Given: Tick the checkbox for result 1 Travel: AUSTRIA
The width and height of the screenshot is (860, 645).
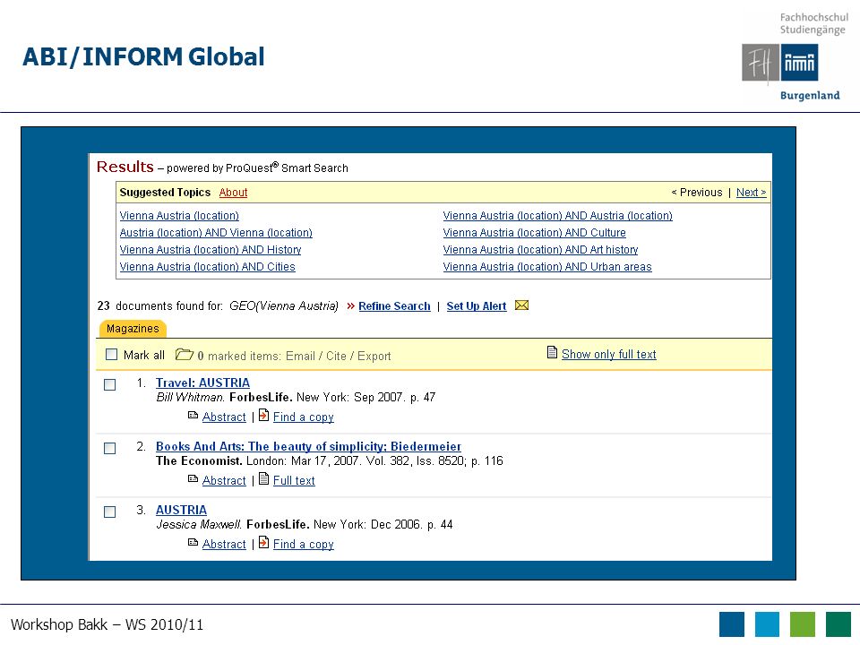Looking at the screenshot, I should click(109, 384).
